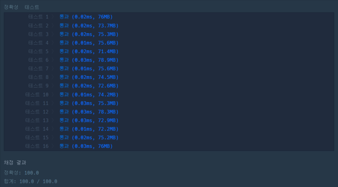Click the chevron next to 테스트 5
The image size is (338, 187).
pos(53,52)
